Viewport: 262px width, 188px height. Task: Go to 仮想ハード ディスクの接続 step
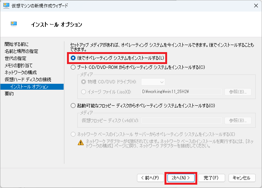point(28,80)
